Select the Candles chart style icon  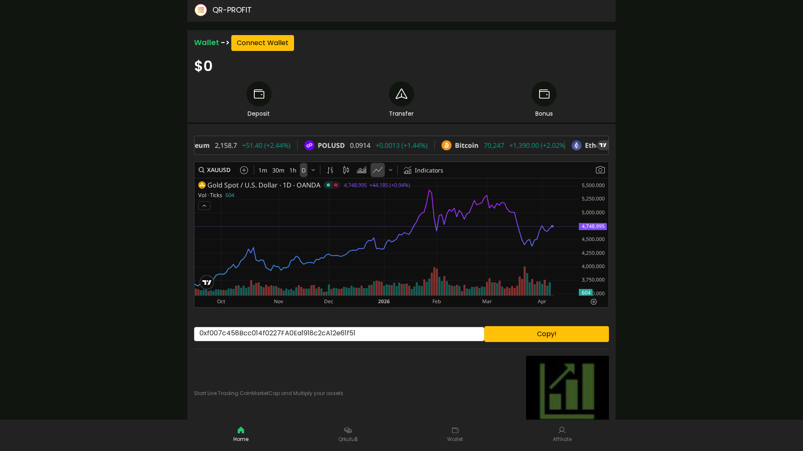pyautogui.click(x=346, y=170)
